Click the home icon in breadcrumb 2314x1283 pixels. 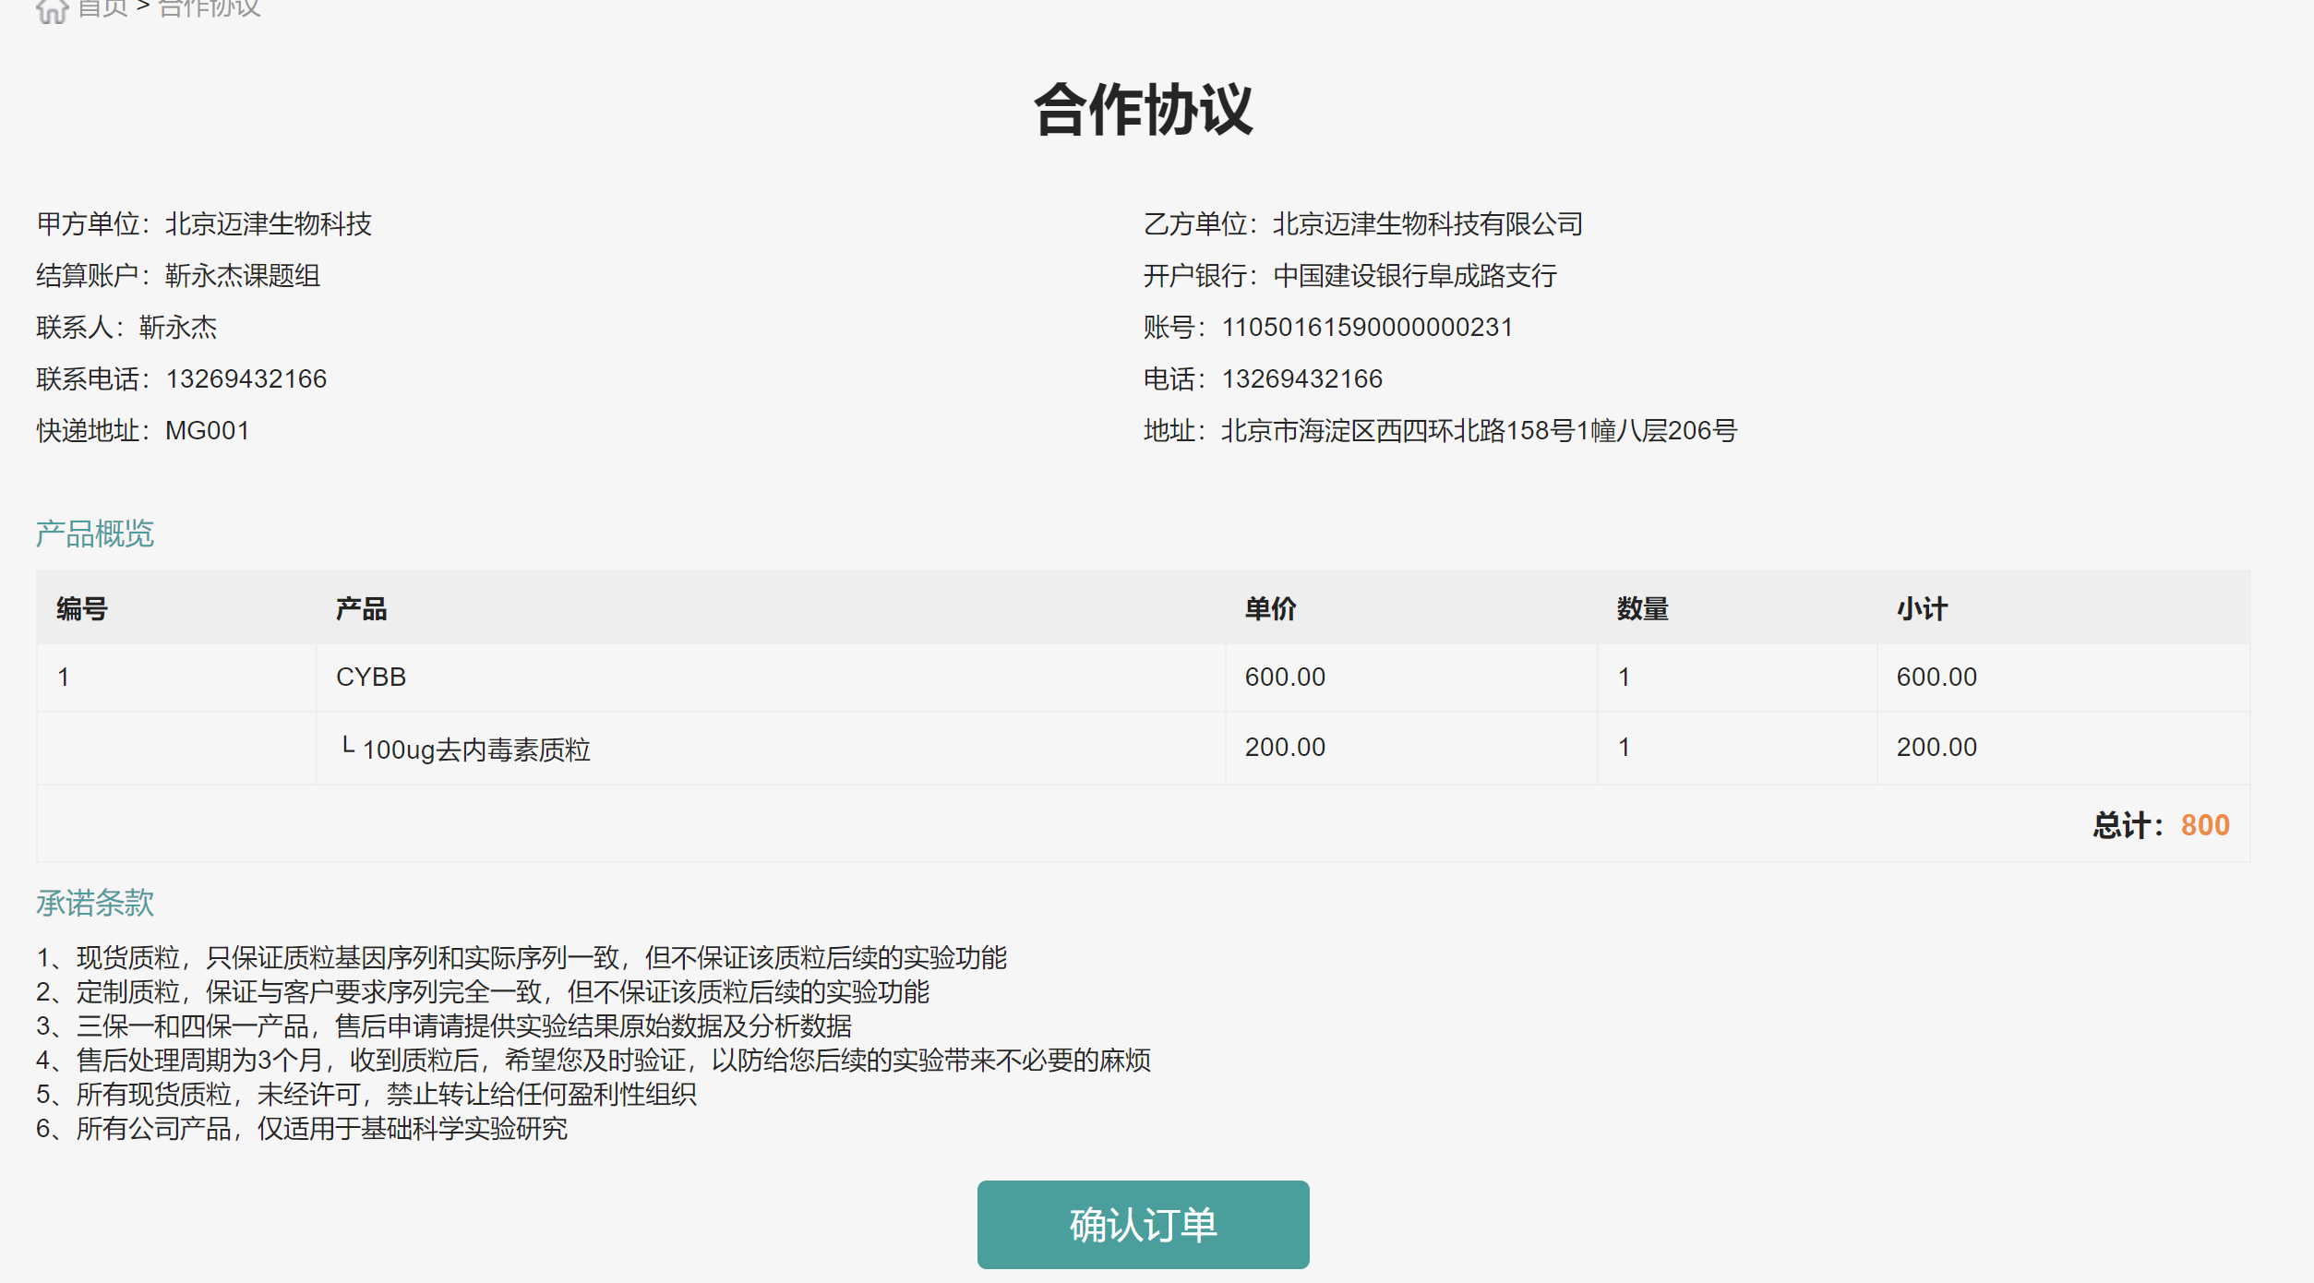[52, 10]
